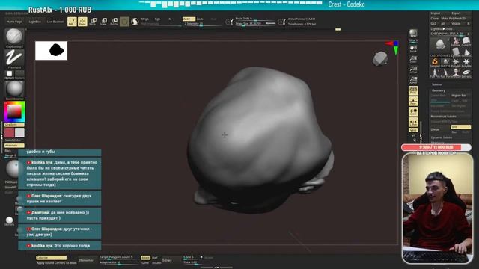The width and height of the screenshot is (479, 269).
Task: Select the SimpleBrush tool icon
Action: pos(435,62)
